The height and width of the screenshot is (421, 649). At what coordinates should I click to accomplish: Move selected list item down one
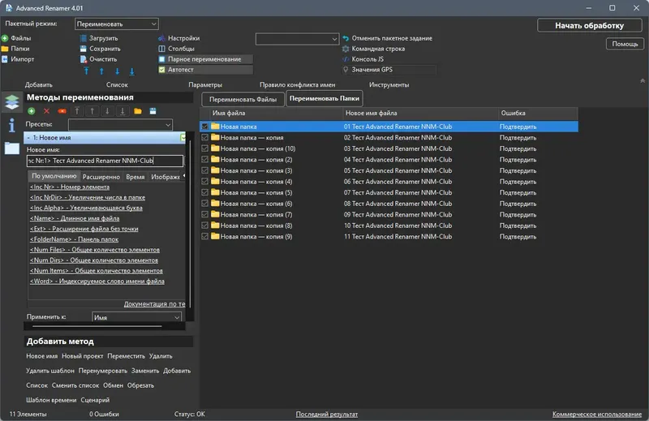coord(117,71)
